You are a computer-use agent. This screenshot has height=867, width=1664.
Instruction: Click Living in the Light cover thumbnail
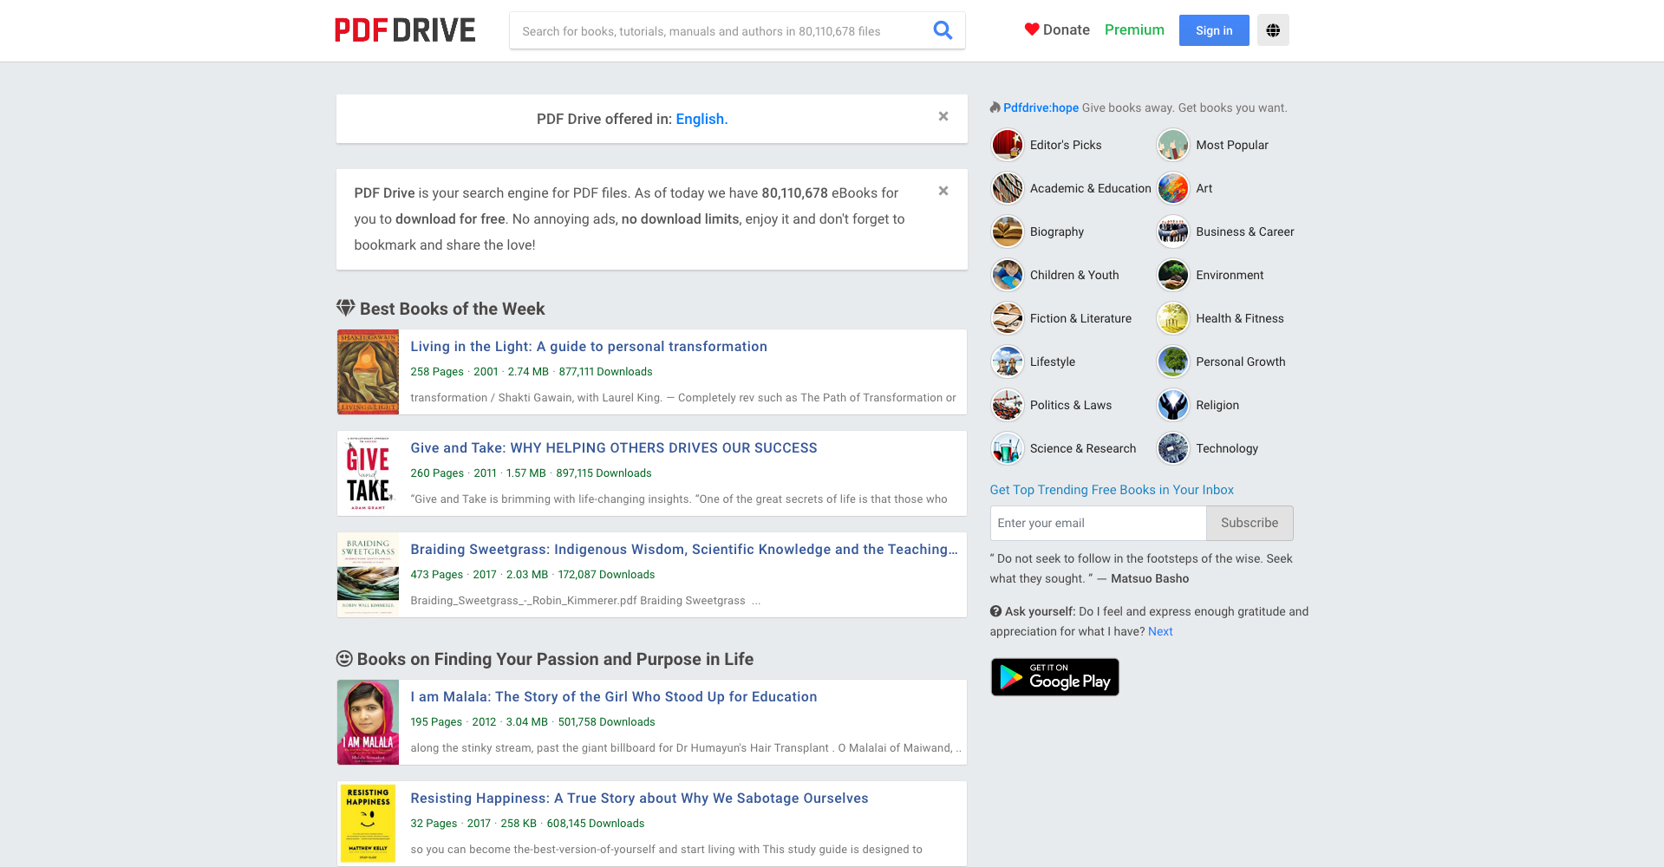point(368,372)
